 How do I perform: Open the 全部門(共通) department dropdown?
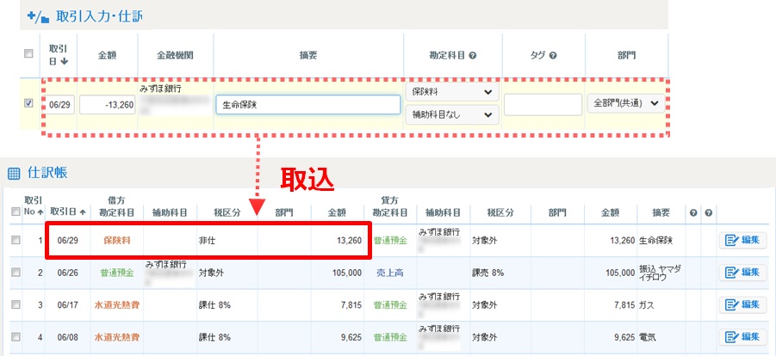point(625,103)
